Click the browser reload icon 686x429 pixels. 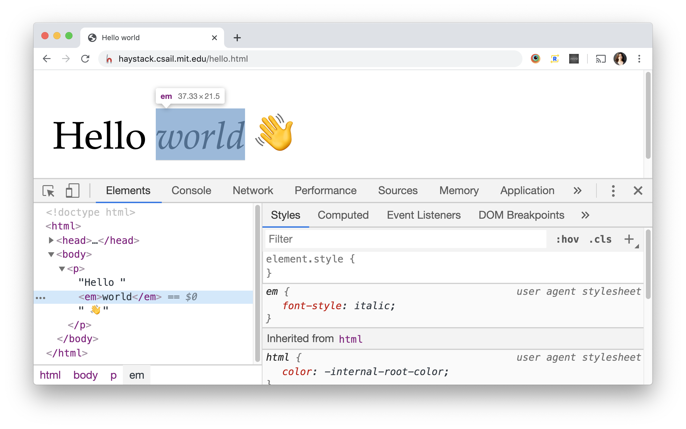coord(85,59)
